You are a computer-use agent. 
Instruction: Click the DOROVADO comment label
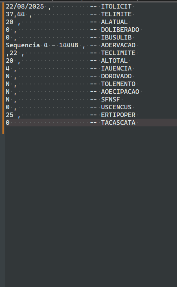point(116,76)
